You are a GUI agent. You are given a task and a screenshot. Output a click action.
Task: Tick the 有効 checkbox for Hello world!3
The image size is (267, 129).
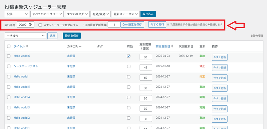pos(129,108)
